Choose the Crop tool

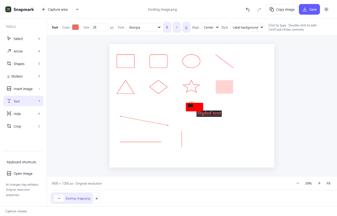click(23, 126)
